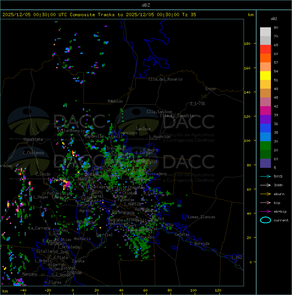This screenshot has height=295, width=292.
Task: Click the MENDOZA city label
Action: click(x=85, y=179)
